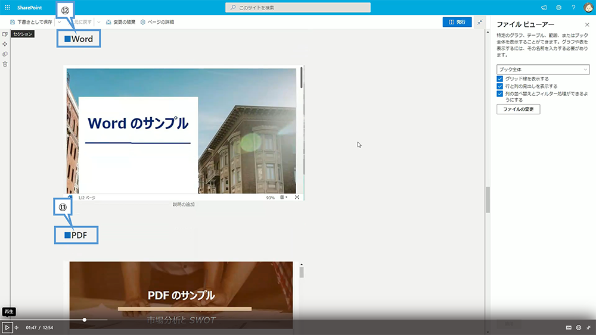The width and height of the screenshot is (596, 335).
Task: Open the megaphone feedback icon in header
Action: click(x=544, y=8)
